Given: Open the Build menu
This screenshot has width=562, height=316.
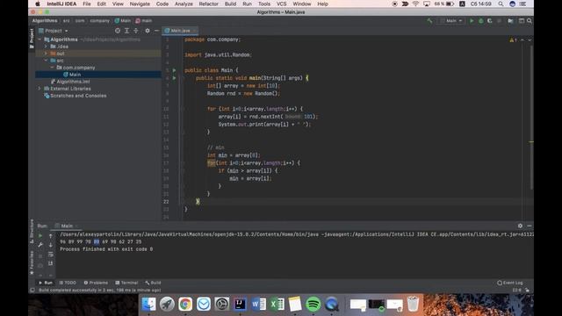Looking at the screenshot, I should point(230,4).
